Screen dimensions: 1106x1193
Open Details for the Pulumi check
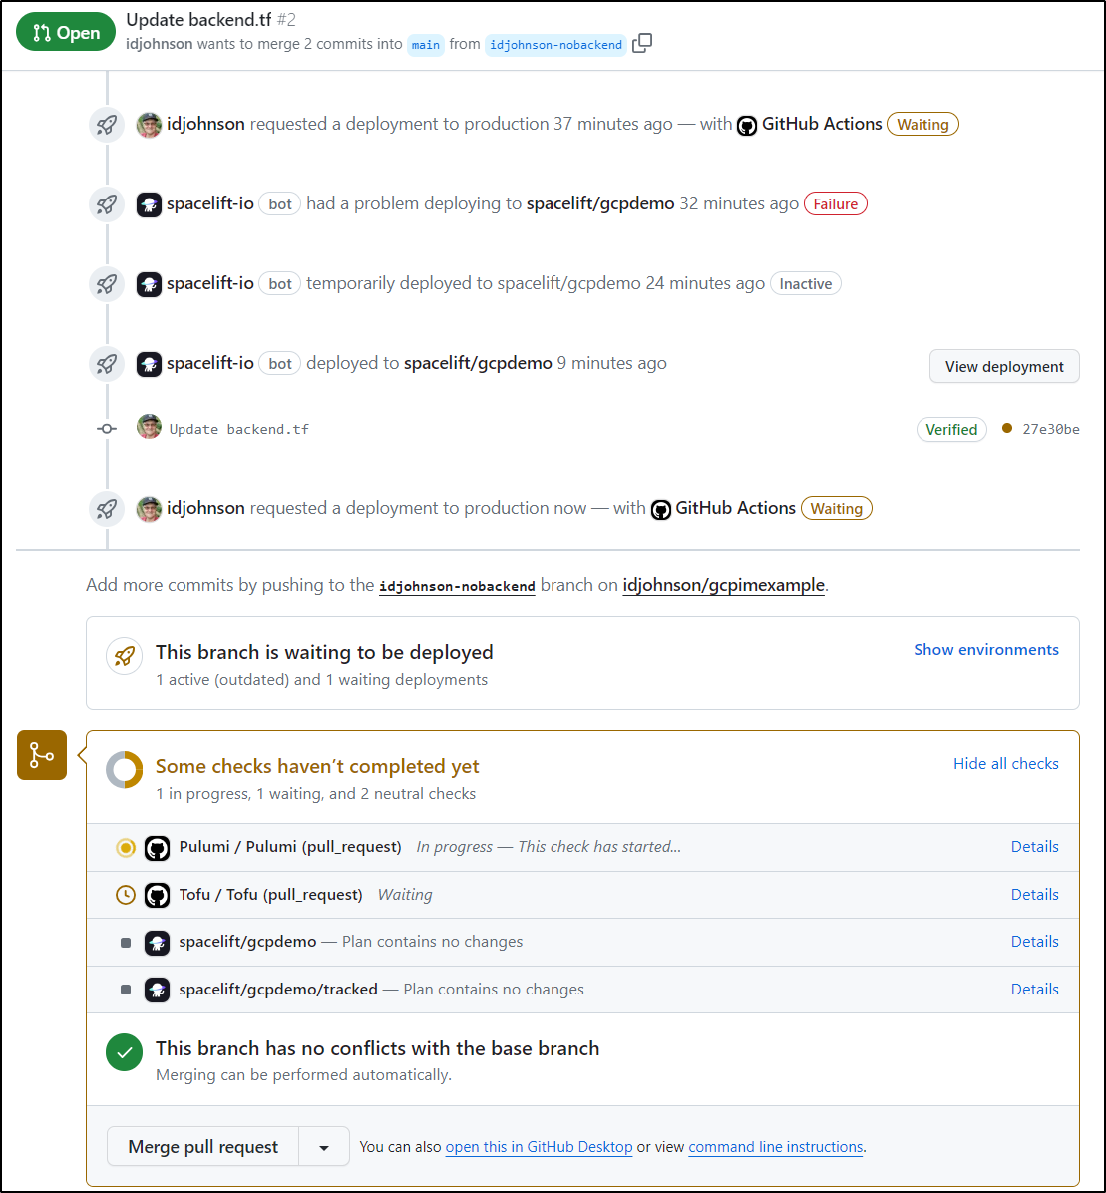pos(1034,847)
